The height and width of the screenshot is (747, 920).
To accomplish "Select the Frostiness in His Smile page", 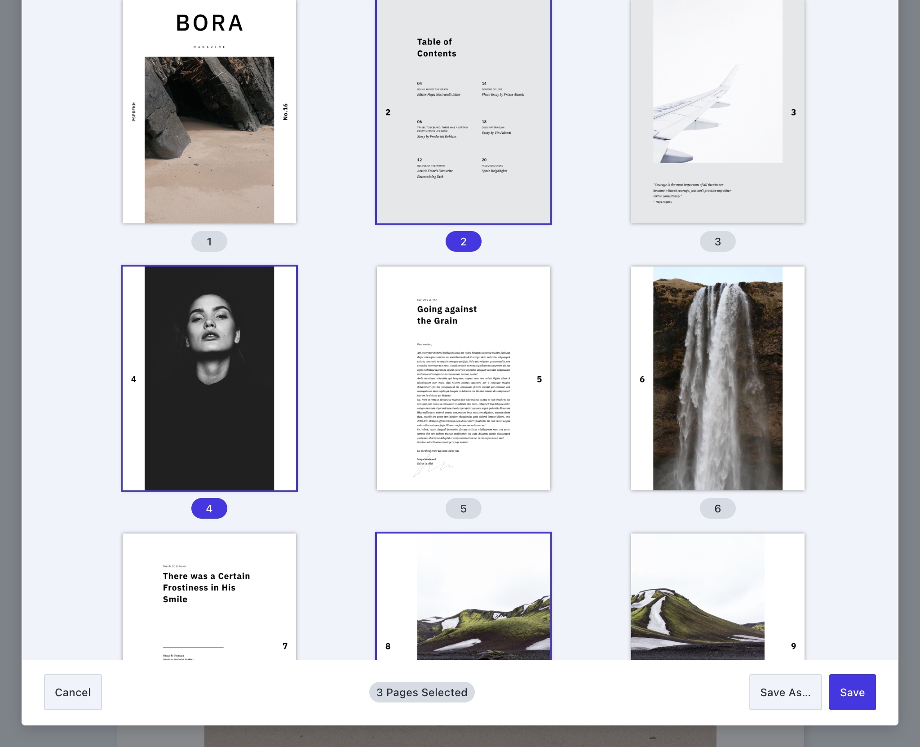I will coord(209,596).
